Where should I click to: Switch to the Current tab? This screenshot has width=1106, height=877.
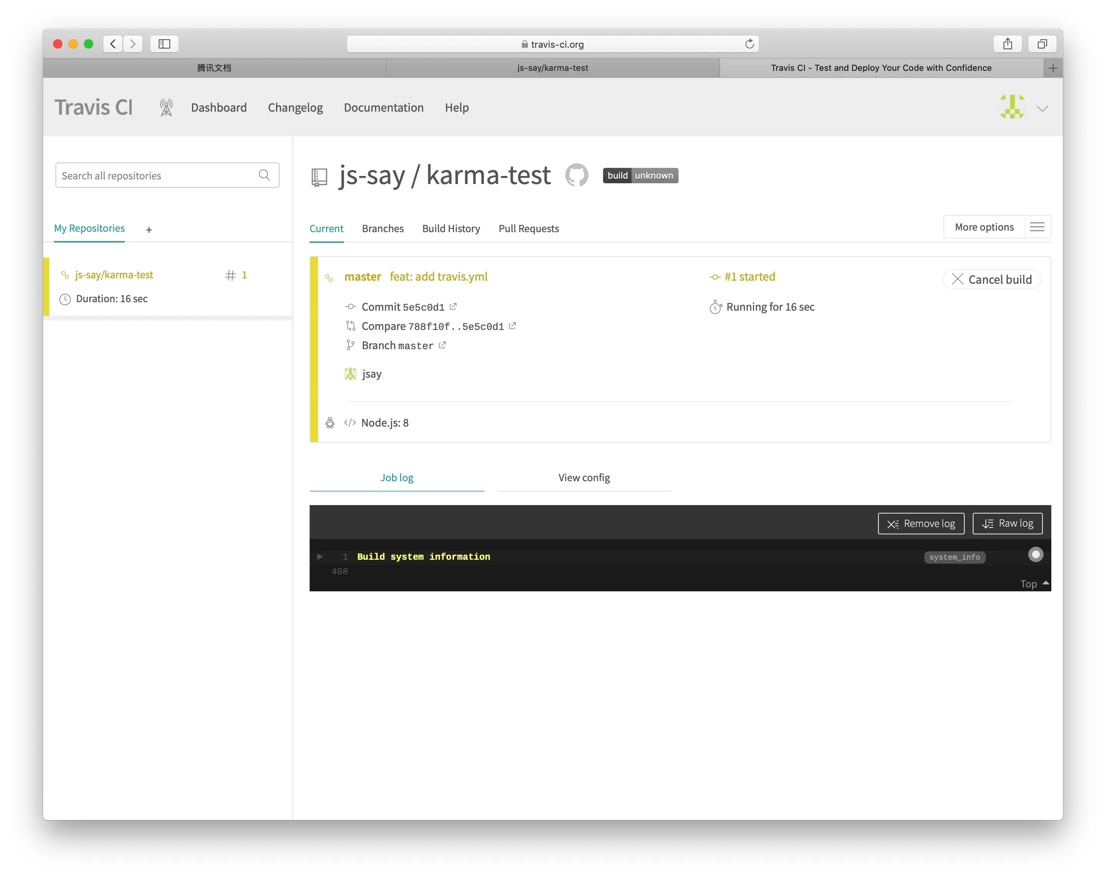point(326,228)
